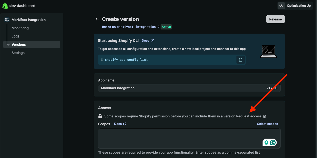The width and height of the screenshot is (317, 158).
Task: Copy the shopify app config link command
Action: (241, 60)
